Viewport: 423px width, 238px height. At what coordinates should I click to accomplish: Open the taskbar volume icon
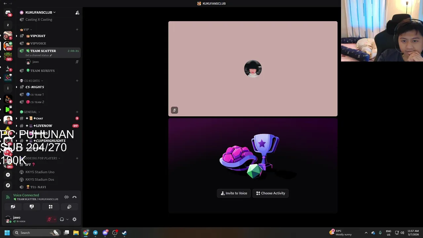(403, 233)
